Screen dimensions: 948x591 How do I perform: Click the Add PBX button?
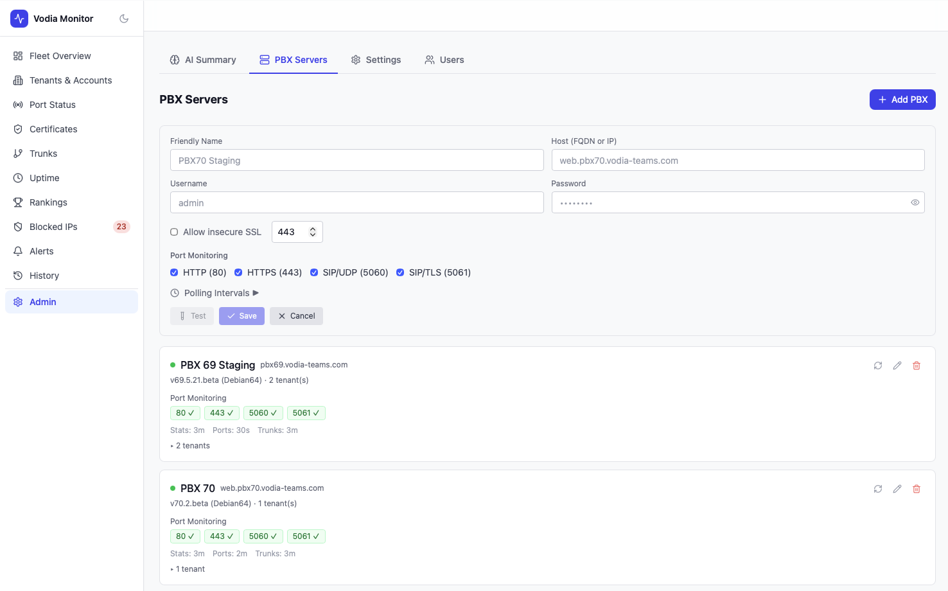coord(902,100)
